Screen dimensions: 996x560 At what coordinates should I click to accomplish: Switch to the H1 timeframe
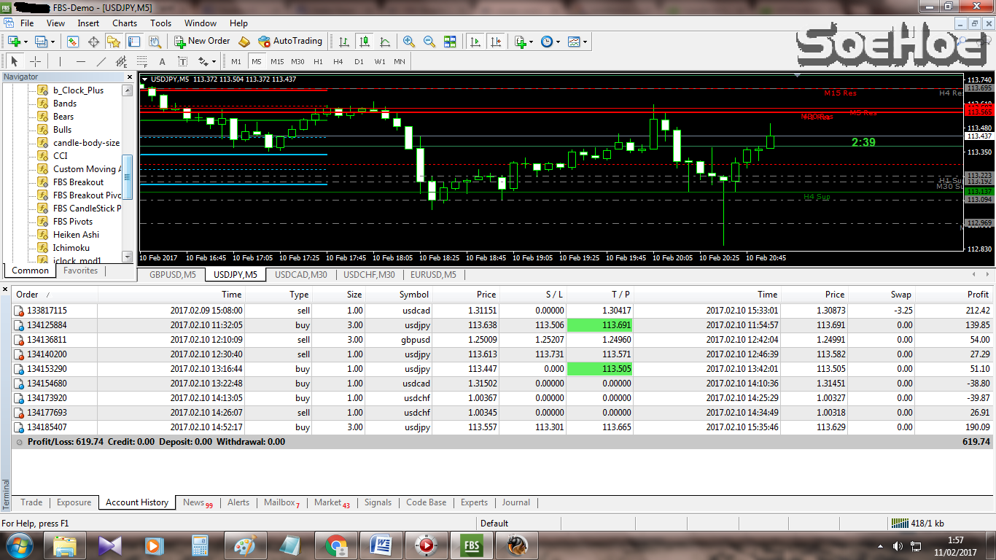(316, 61)
